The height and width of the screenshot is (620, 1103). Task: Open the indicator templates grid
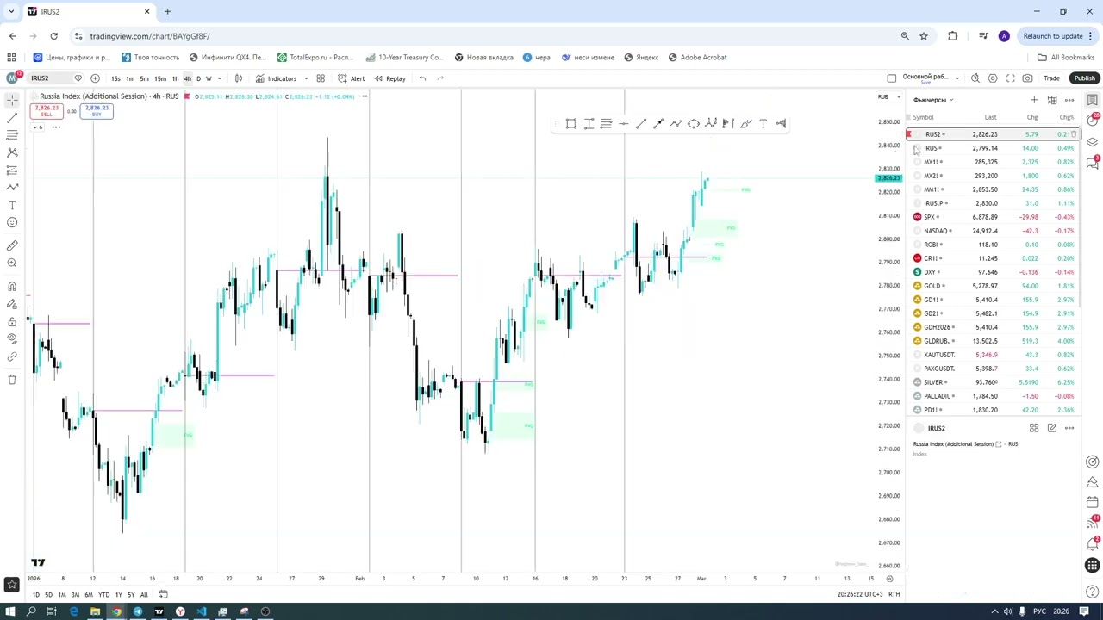pyautogui.click(x=321, y=78)
